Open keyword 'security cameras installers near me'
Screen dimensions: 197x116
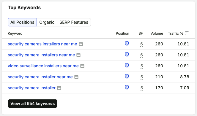(42, 44)
